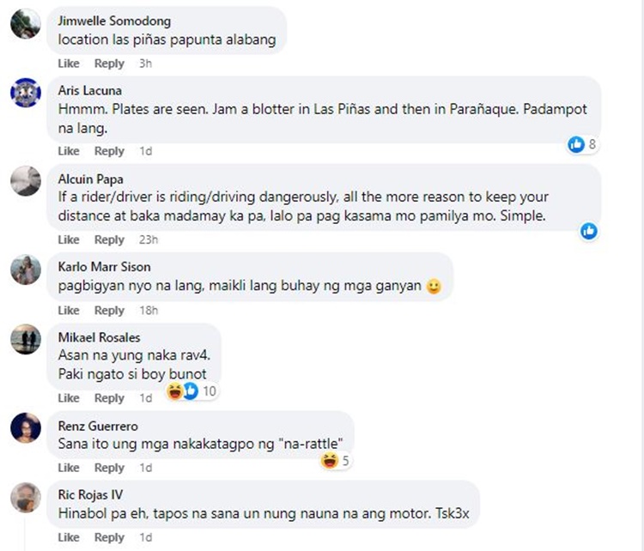Open Aris Lacuna's profile avatar
The image size is (644, 551).
coord(26,93)
